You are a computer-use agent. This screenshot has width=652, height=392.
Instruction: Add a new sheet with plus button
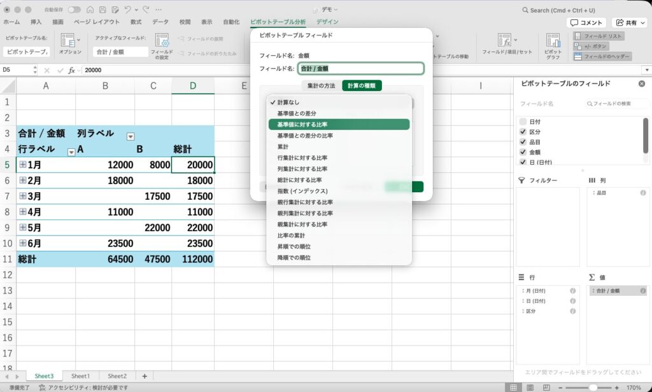(145, 376)
